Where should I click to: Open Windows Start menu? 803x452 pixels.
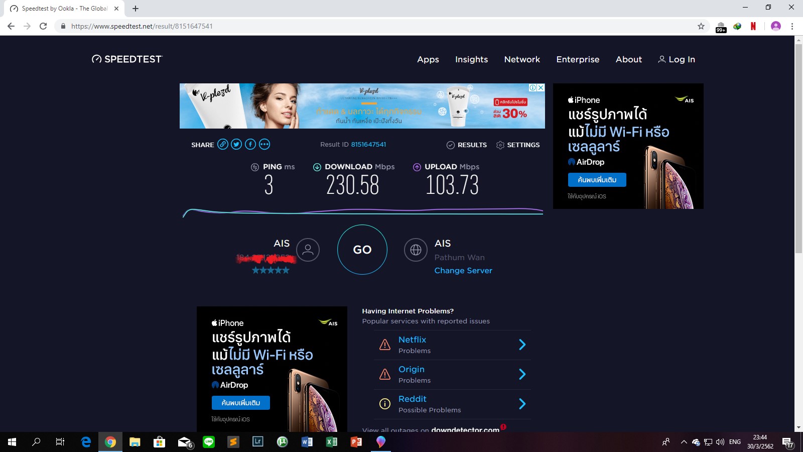(12, 442)
